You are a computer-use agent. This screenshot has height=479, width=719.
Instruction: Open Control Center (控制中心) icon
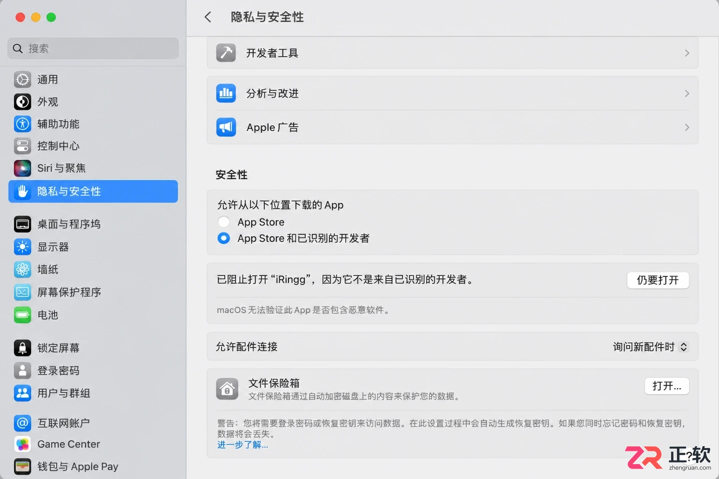(x=22, y=146)
